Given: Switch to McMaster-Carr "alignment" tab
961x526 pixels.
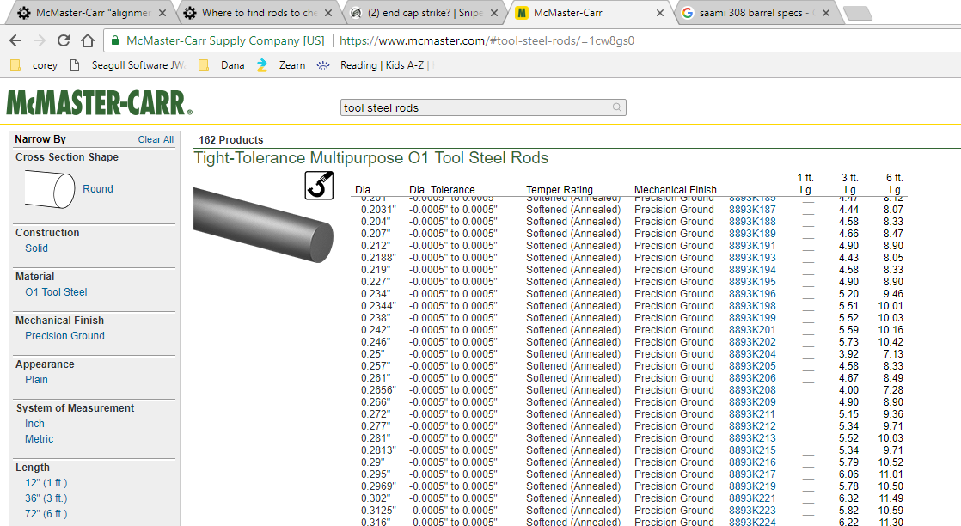Looking at the screenshot, I should (93, 13).
